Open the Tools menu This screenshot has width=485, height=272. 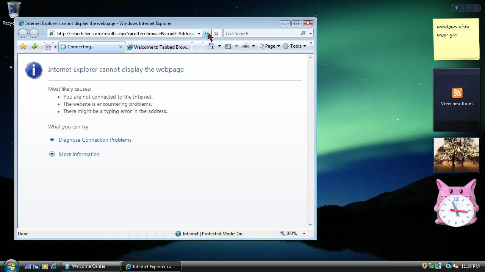294,46
